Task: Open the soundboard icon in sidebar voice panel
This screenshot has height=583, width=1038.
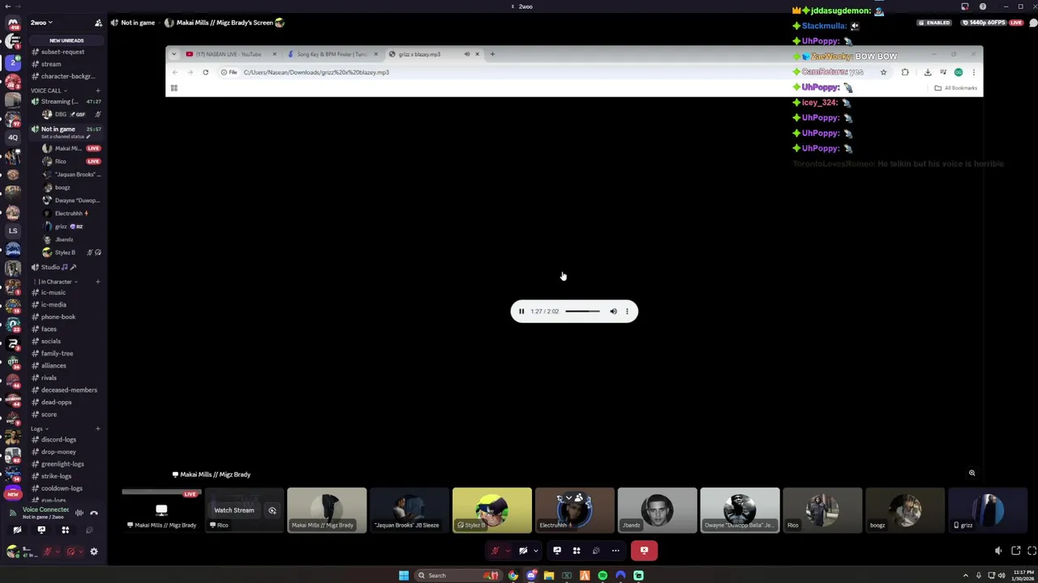Action: click(x=89, y=530)
